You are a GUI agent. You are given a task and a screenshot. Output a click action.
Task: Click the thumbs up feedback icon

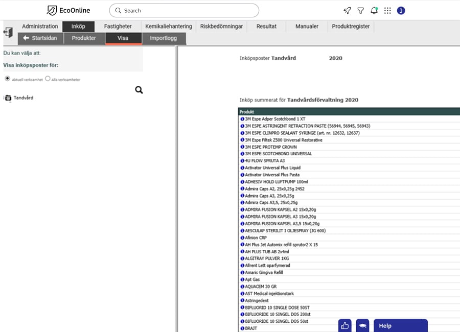[345, 326]
